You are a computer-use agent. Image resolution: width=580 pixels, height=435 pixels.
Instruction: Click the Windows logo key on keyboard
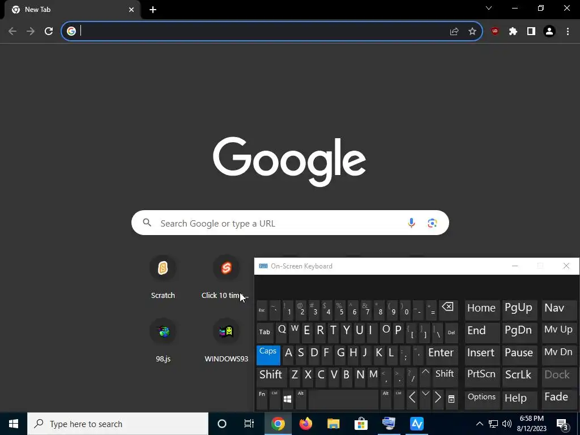coord(287,399)
